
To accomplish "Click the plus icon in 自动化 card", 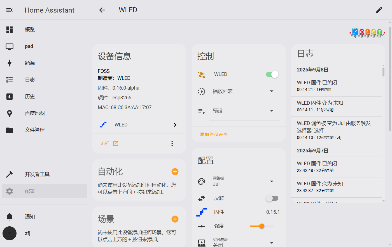I will (x=175, y=172).
